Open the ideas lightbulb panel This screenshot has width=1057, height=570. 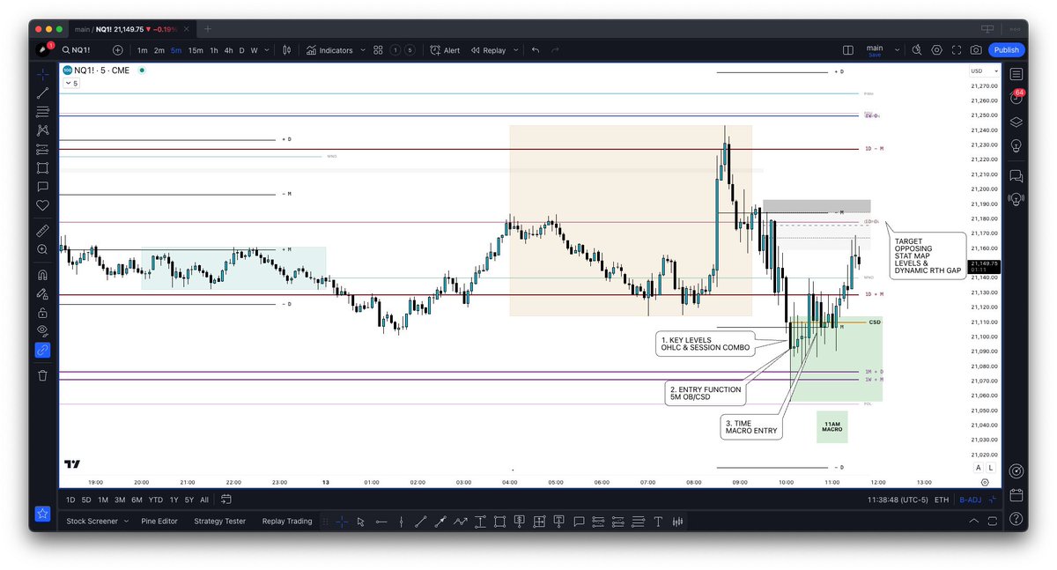1016,145
